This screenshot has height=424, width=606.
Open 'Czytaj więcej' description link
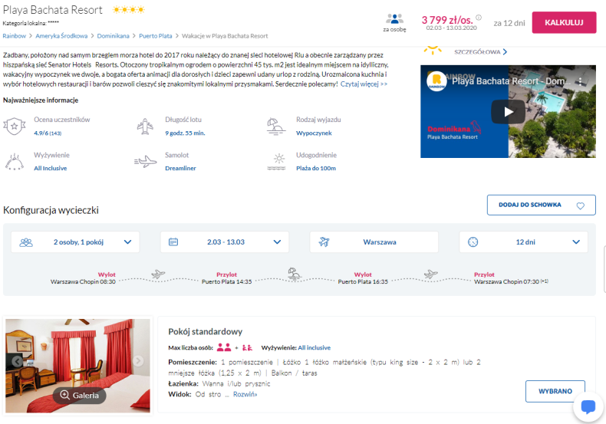(364, 84)
